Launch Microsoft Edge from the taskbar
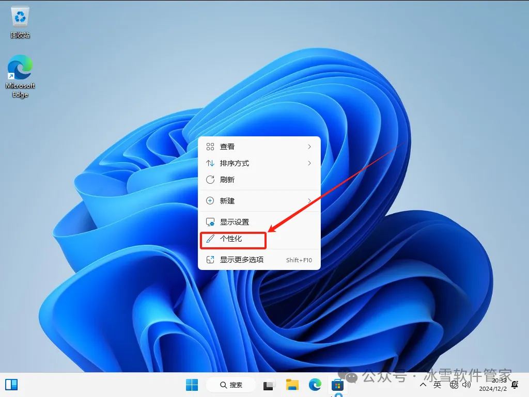Image resolution: width=529 pixels, height=397 pixels. pos(315,385)
